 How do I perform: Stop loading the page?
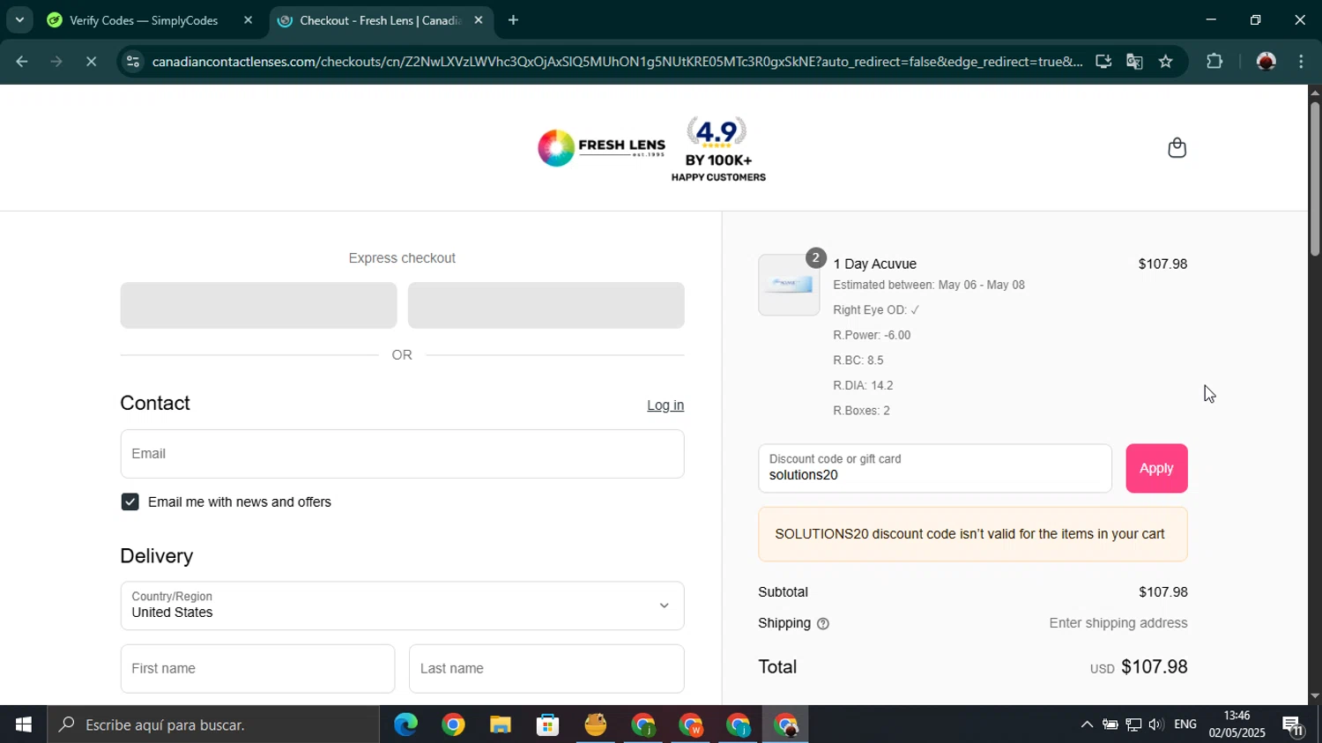click(91, 62)
